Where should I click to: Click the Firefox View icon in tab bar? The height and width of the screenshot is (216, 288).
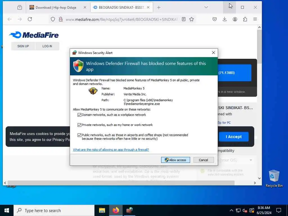20,7
